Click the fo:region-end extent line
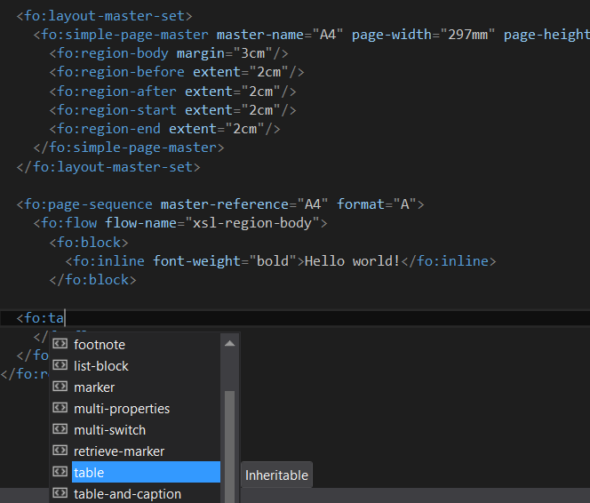This screenshot has height=503, width=590. [x=164, y=129]
